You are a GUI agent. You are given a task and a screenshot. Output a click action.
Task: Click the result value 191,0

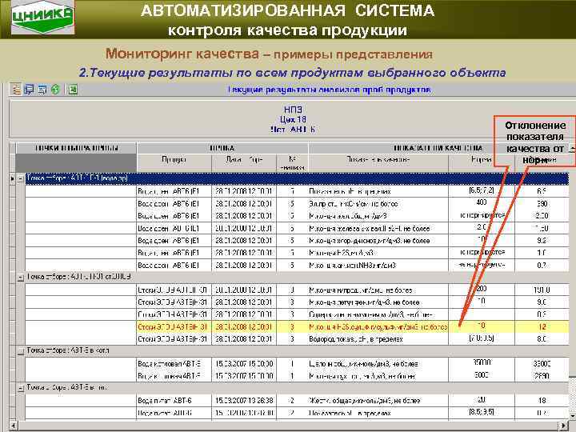[x=542, y=290]
